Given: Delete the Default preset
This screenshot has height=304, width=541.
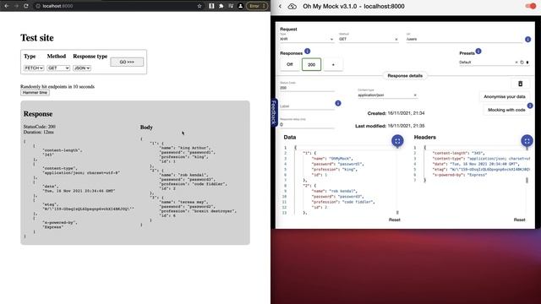Looking at the screenshot, I should coord(527,62).
